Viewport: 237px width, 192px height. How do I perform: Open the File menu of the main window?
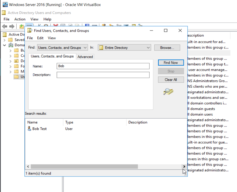7,19
